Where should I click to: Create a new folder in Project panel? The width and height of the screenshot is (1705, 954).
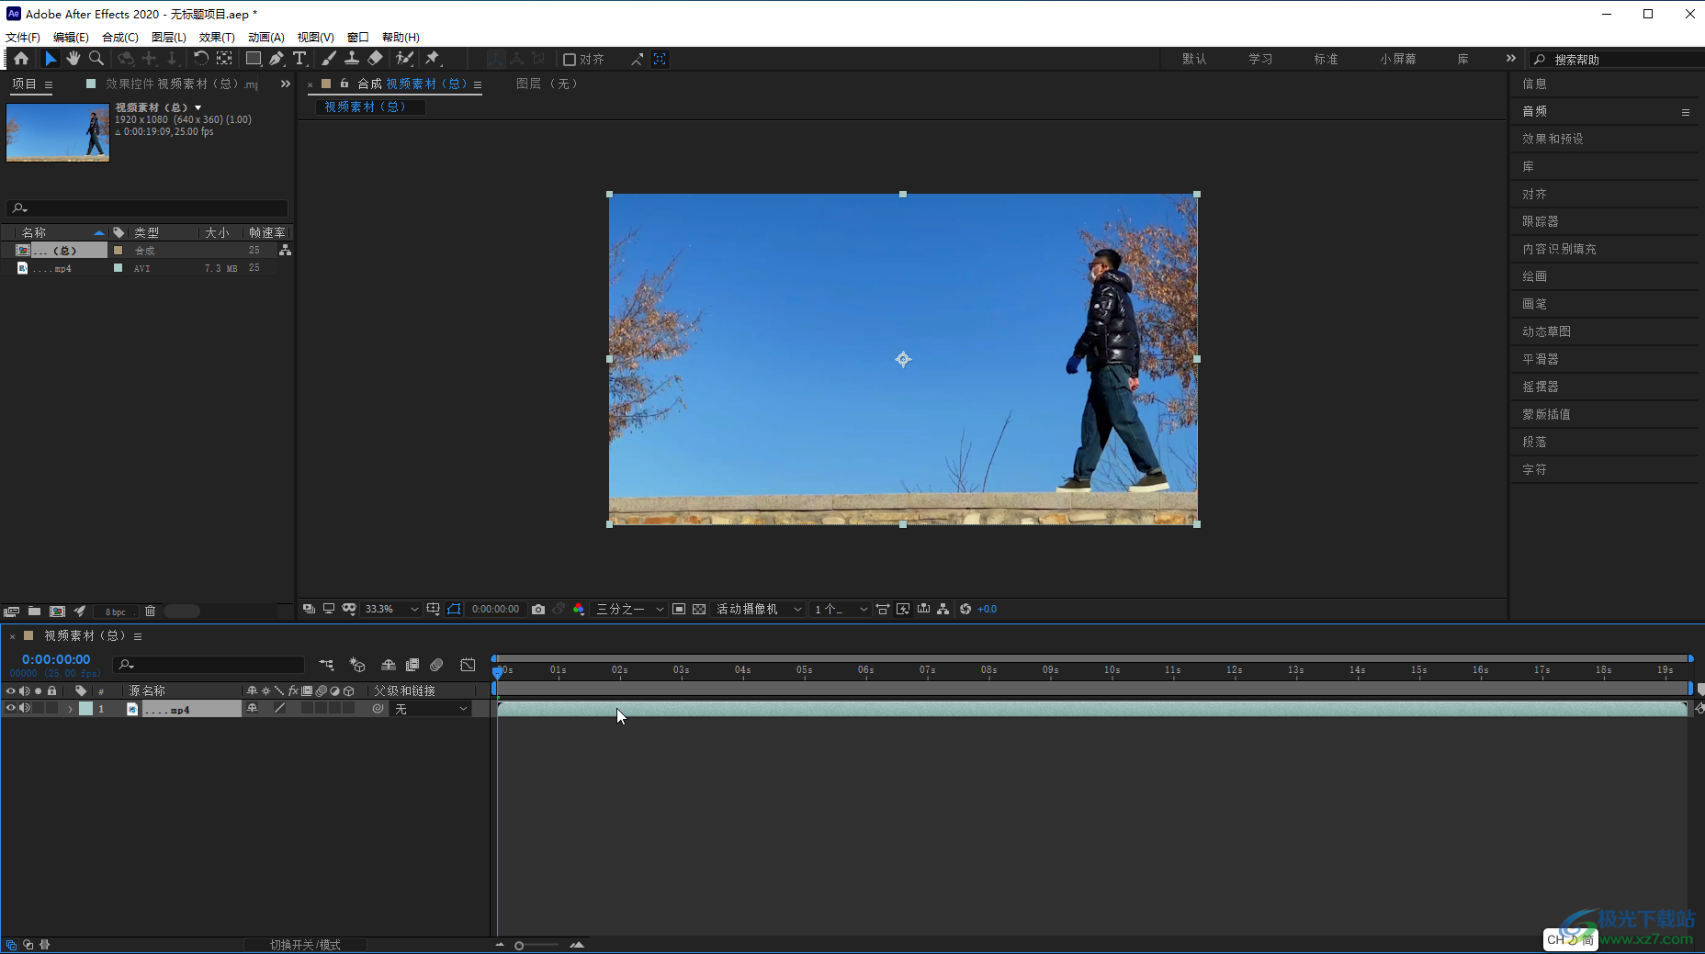[x=34, y=612]
